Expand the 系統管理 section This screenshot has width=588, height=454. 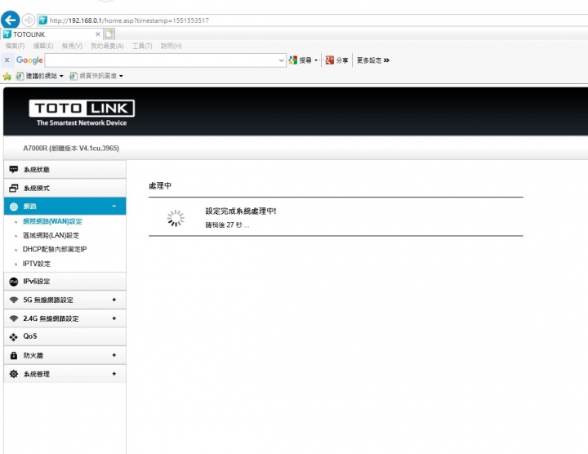(x=114, y=374)
